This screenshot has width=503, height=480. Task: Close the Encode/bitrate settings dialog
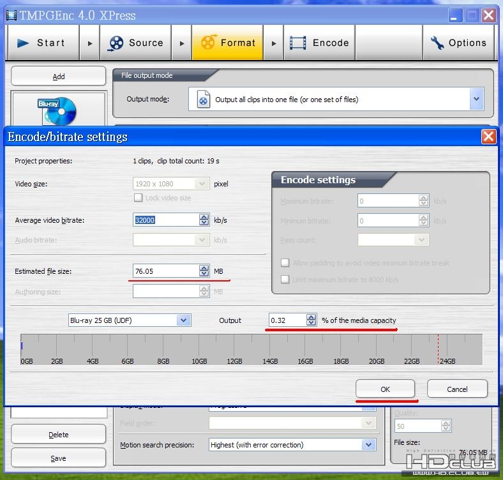pos(488,137)
